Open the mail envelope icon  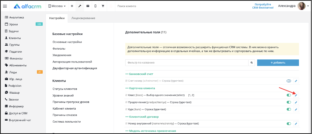click(x=88, y=6)
